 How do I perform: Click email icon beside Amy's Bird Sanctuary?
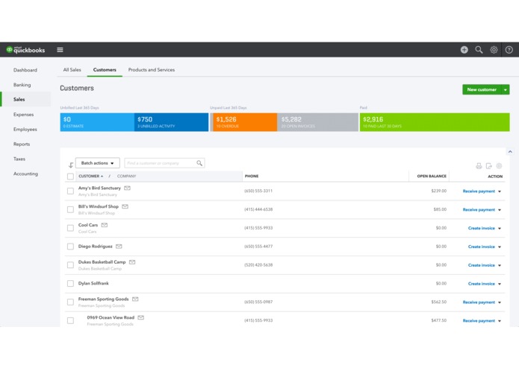(127, 188)
